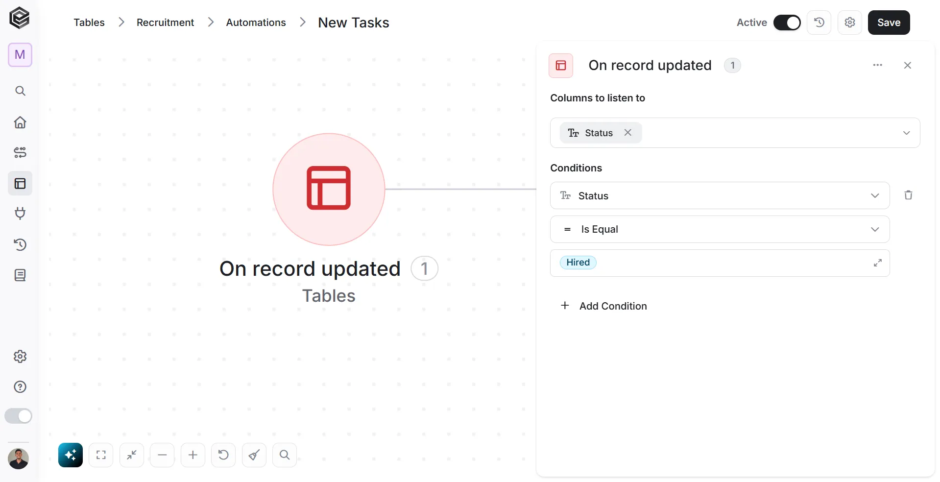The image size is (940, 482).
Task: Navigate to Automations breadcrumb
Action: (256, 23)
